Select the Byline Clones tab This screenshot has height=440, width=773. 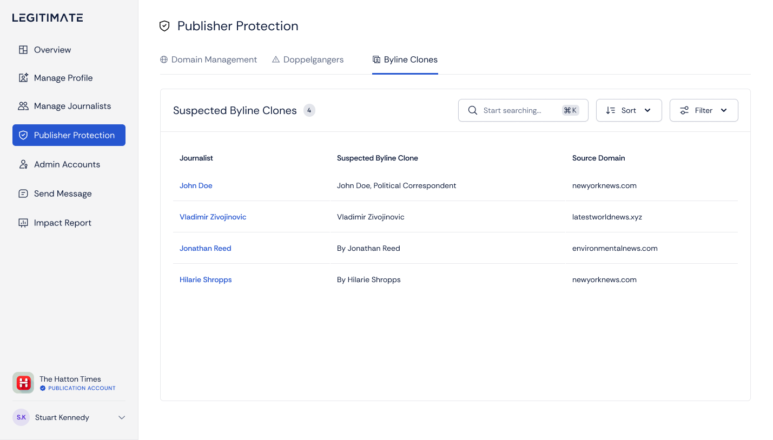coord(405,59)
